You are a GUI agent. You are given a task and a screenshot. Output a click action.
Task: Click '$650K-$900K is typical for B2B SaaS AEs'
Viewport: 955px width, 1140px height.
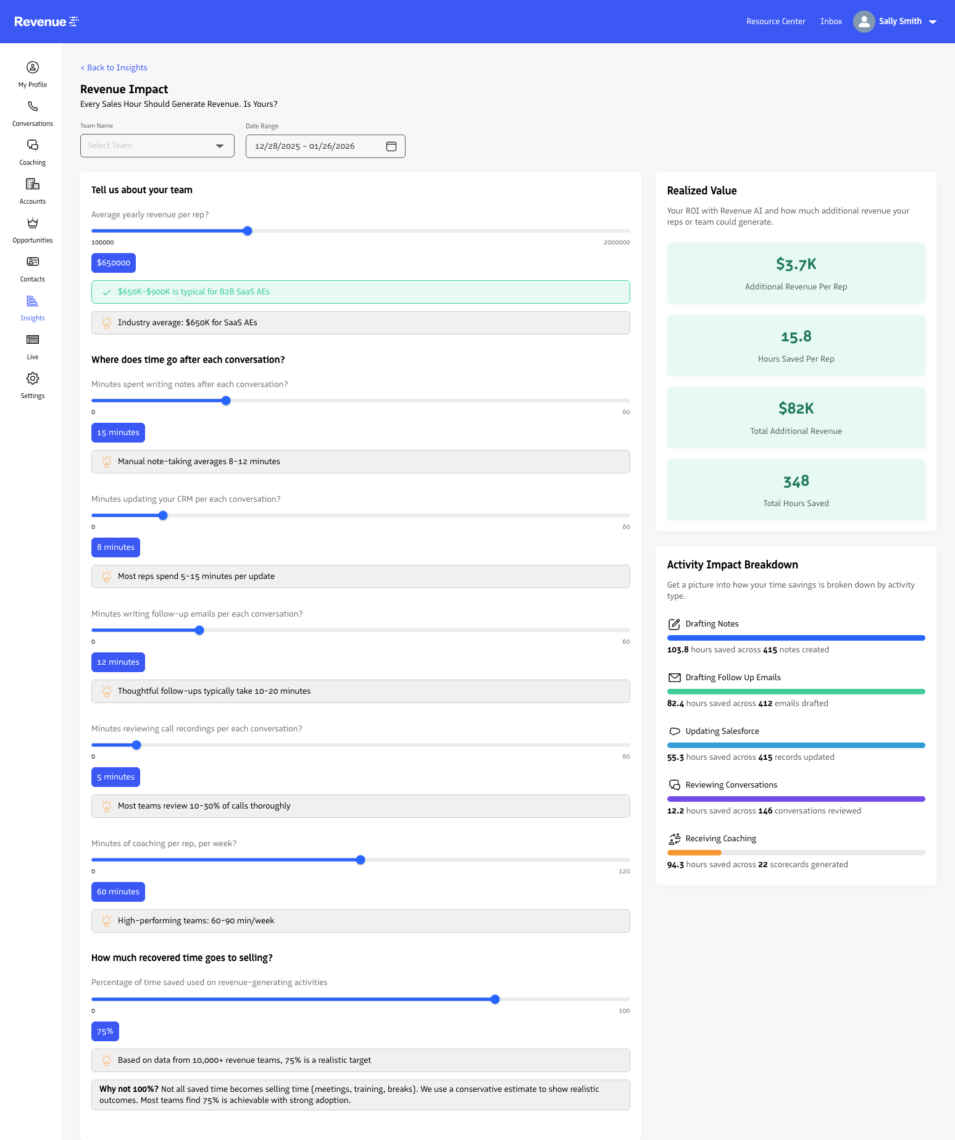tap(361, 292)
